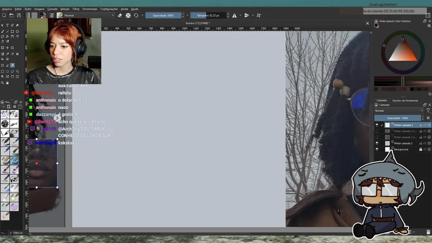Image resolution: width=432 pixels, height=243 pixels.
Task: Create a new document icon
Action: tap(4, 15)
